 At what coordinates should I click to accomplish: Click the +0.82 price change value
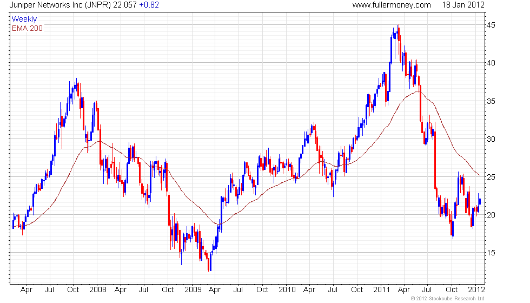tap(149, 5)
